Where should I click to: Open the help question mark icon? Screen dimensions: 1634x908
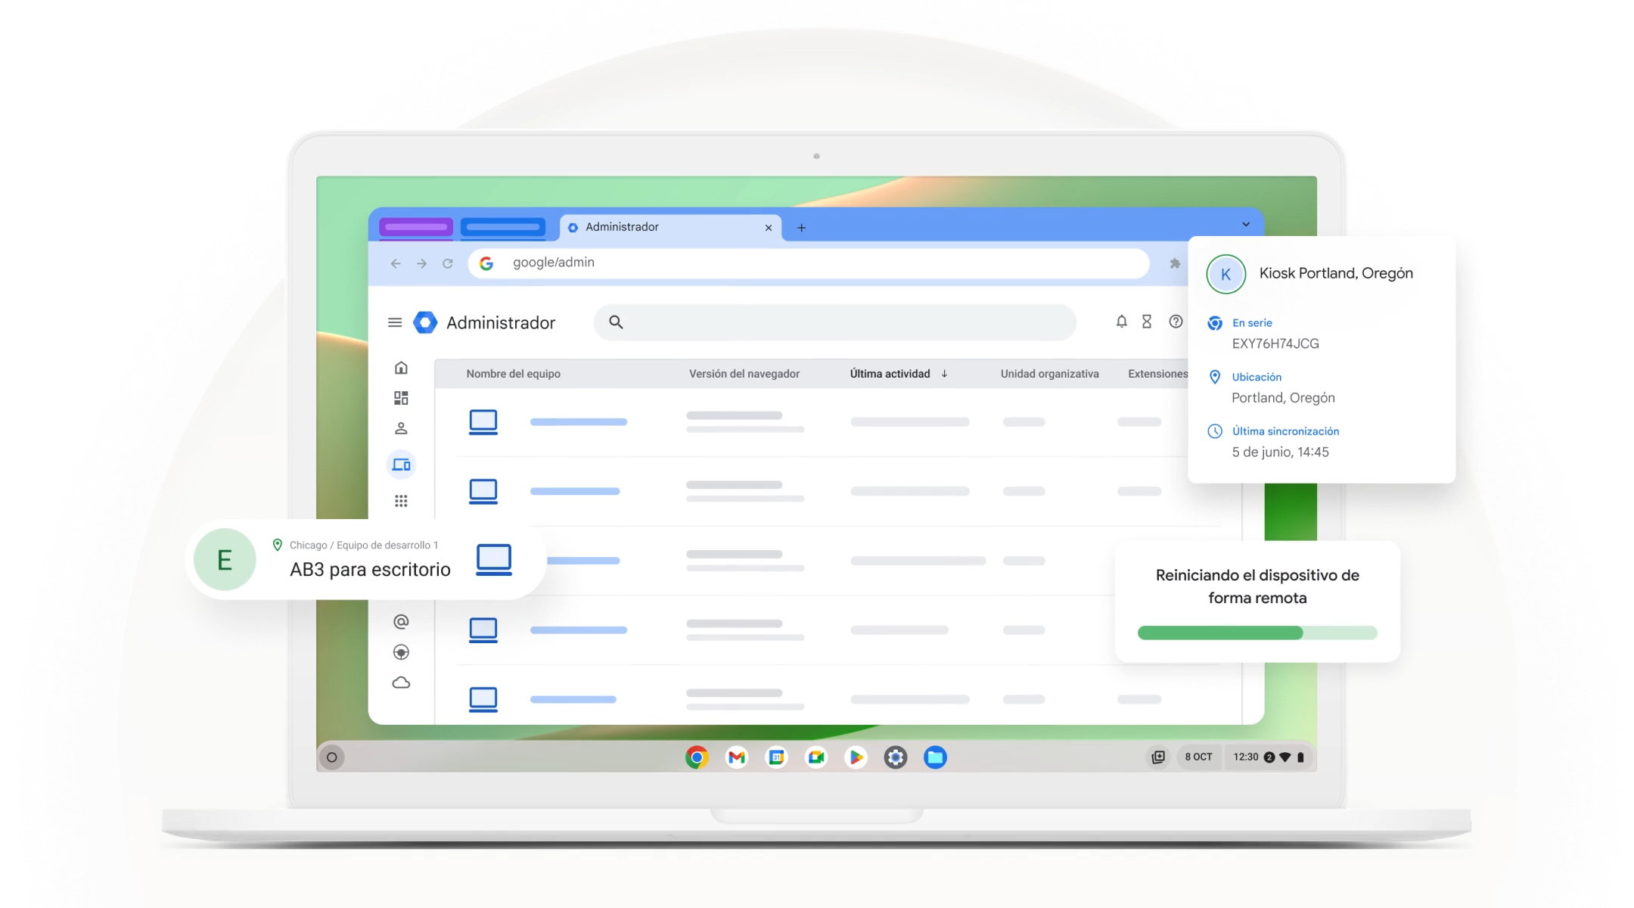[x=1175, y=322]
